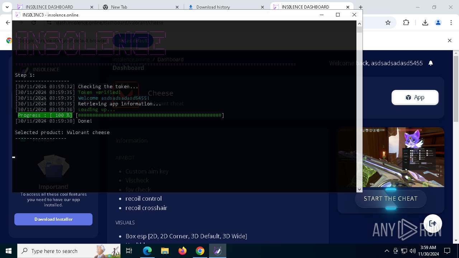Open Windows notification center icon
The image size is (459, 258).
447,251
